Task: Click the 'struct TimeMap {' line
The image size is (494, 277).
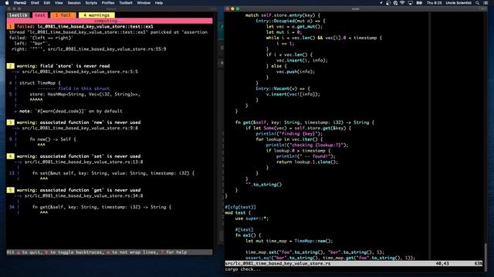Action: pyautogui.click(x=40, y=83)
